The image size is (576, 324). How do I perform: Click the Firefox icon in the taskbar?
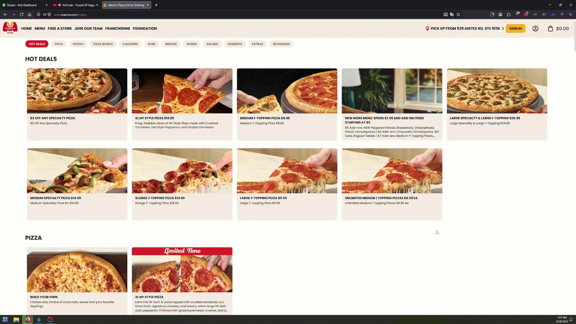point(27,319)
